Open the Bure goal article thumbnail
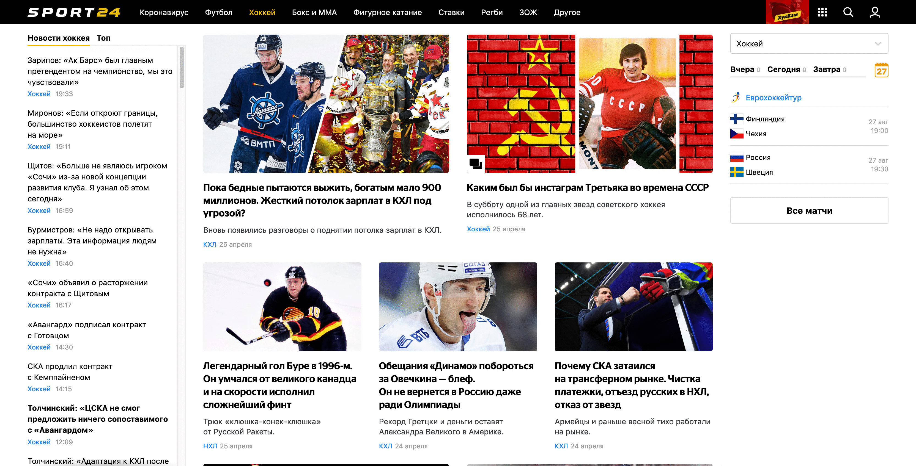Image resolution: width=916 pixels, height=466 pixels. 282,307
